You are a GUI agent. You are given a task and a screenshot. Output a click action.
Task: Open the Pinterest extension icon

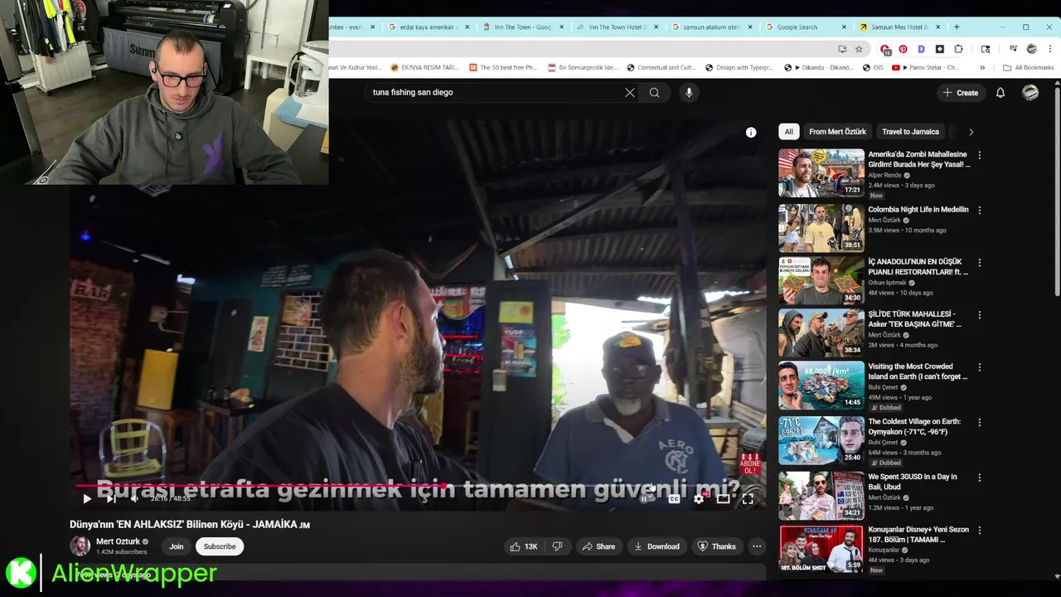point(903,49)
